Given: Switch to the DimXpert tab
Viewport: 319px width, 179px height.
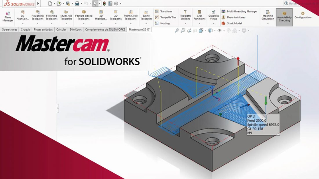Looking at the screenshot, I should click(76, 29).
